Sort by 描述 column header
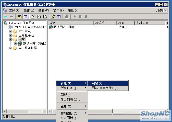 (x=71, y=23)
